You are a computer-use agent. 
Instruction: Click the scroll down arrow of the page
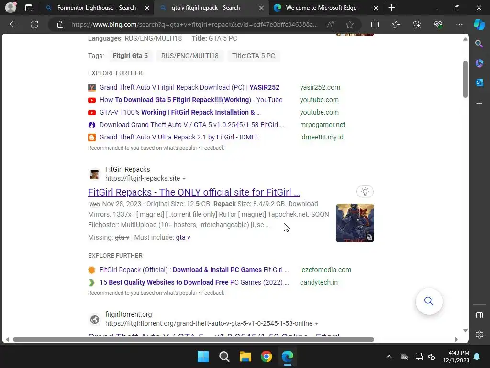[465, 331]
